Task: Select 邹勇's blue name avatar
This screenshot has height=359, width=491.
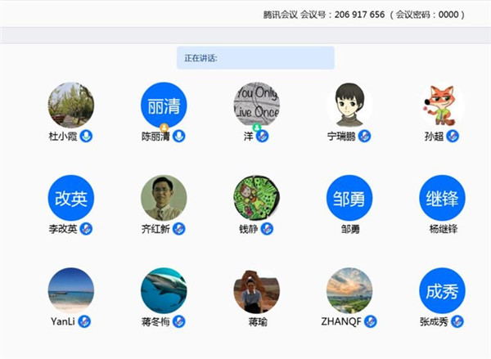Action: (x=349, y=198)
